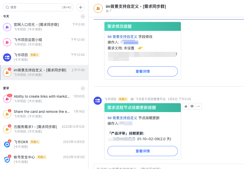Click the 需求修改提醒 card header
The image size is (244, 169).
pos(143,26)
